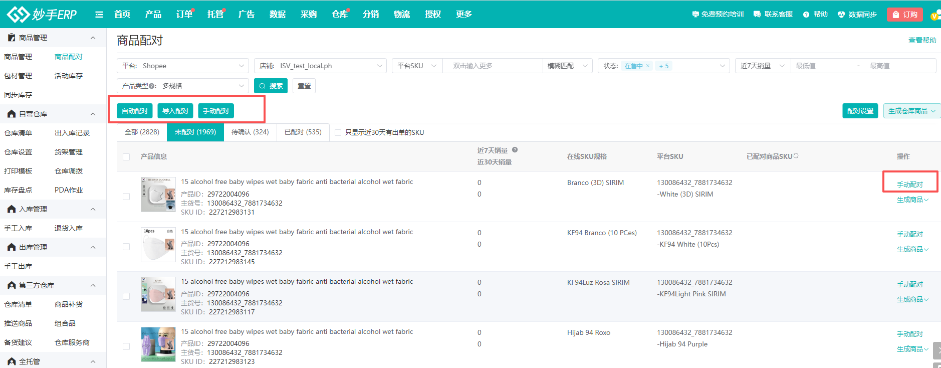Click the 免费预约培训 icon
The image size is (941, 368).
(x=695, y=15)
